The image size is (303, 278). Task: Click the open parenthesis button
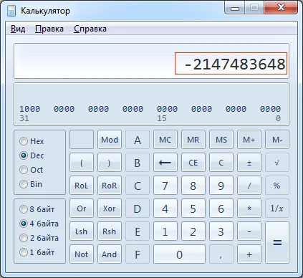point(82,163)
